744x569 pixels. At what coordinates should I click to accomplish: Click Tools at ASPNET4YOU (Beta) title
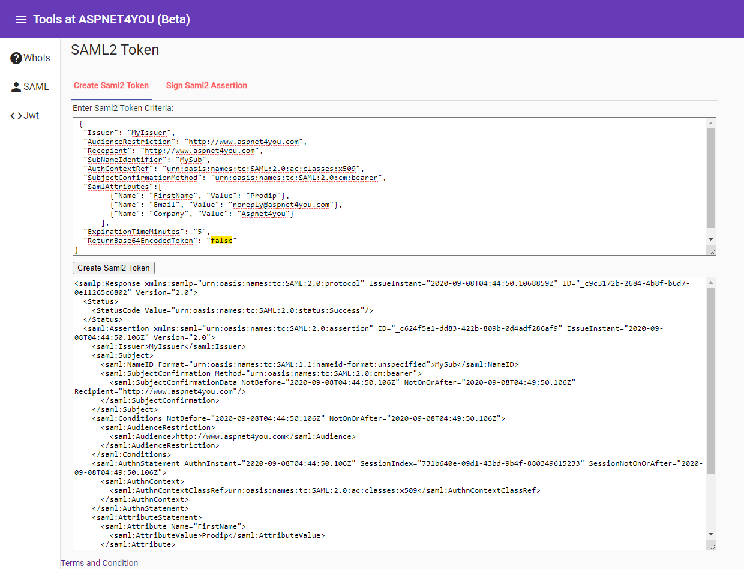112,19
